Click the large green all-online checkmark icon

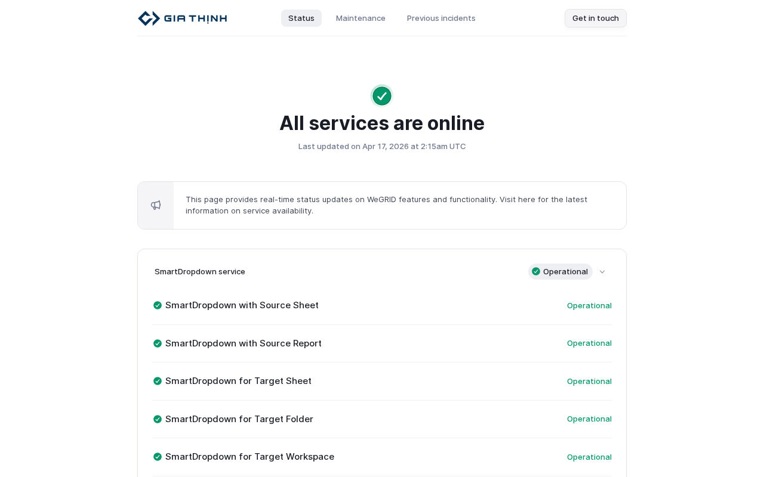click(x=382, y=96)
